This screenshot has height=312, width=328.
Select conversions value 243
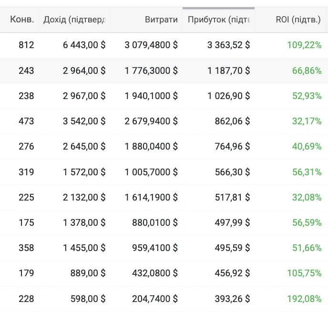(26, 70)
